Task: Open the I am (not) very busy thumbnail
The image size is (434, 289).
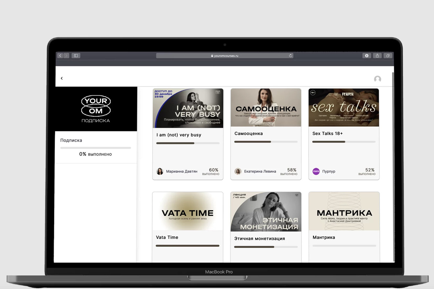Action: tap(188, 108)
